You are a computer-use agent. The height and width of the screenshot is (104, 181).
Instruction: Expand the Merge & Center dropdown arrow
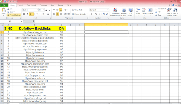pyautogui.click(x=87, y=14)
